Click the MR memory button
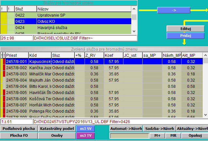This screenshot has width=208, height=141. pos(173,135)
